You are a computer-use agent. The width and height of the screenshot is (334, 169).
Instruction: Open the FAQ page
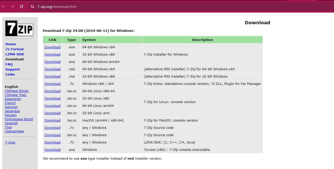tap(9, 64)
